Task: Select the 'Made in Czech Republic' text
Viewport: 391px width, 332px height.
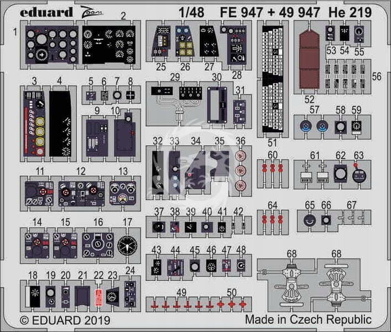Action: click(308, 319)
